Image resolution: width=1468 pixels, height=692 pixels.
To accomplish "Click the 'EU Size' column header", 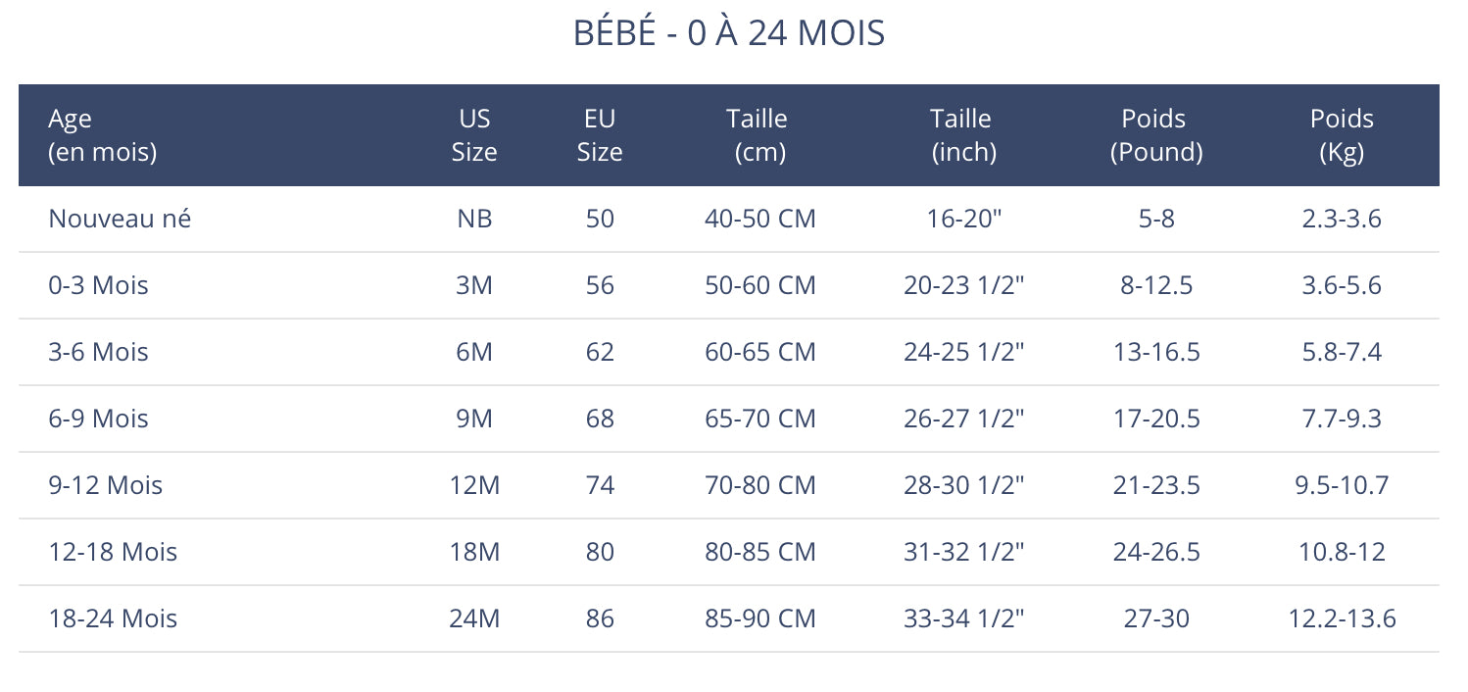I will 600,135.
